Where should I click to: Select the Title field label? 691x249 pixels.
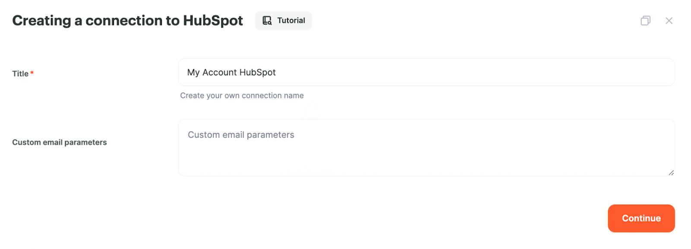click(x=20, y=74)
